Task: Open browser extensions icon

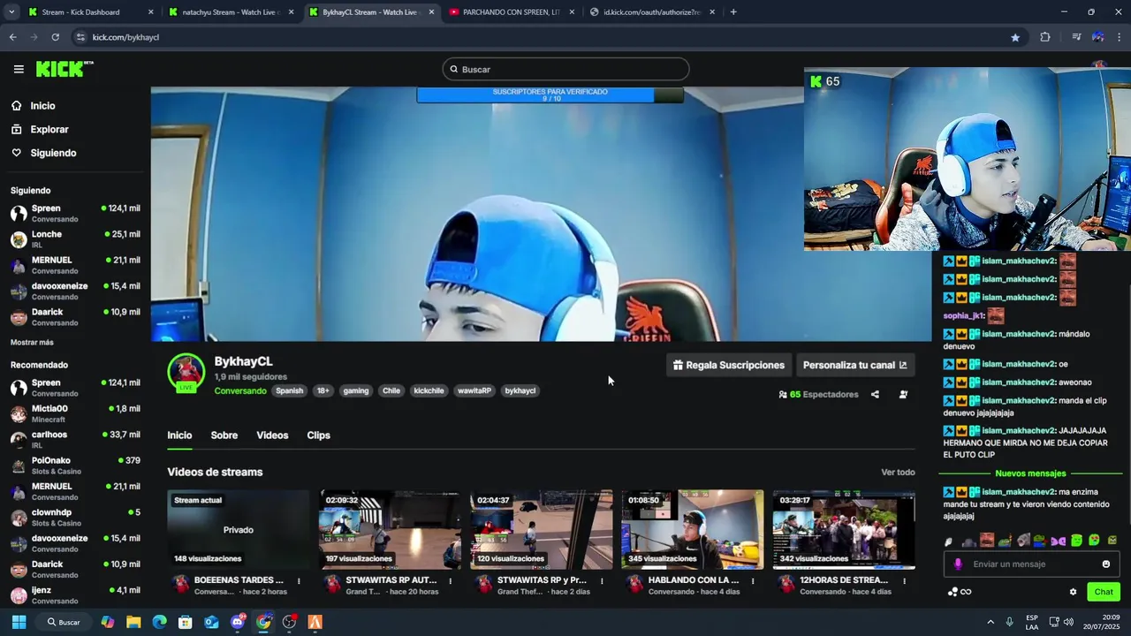Action: pos(1045,37)
